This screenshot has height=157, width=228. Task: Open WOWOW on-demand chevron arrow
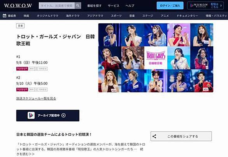tap(221, 5)
